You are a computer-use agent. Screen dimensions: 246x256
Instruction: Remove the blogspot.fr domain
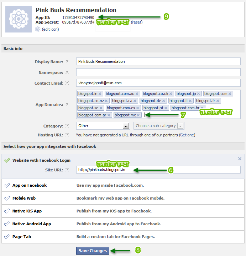click(218, 101)
